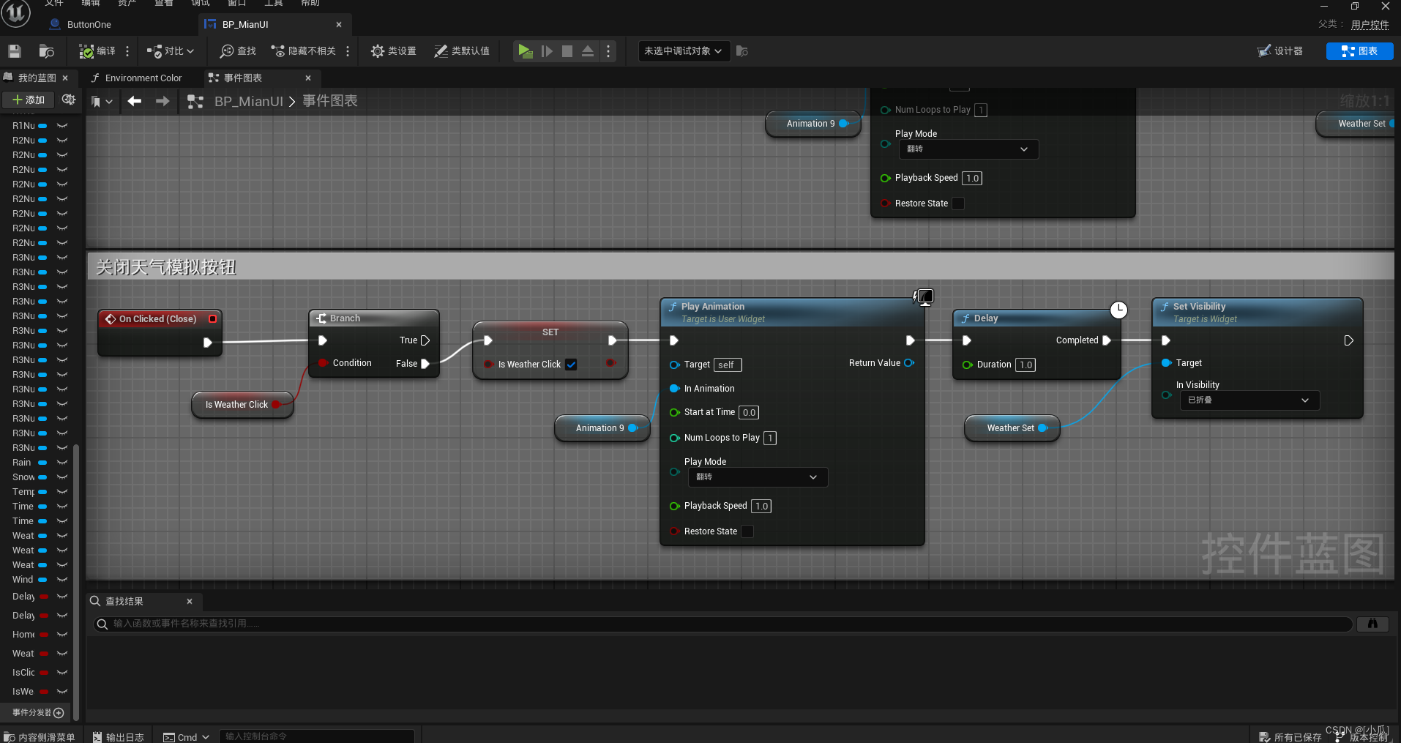Browse to asset in content browser icon
The width and height of the screenshot is (1401, 743).
(46, 51)
